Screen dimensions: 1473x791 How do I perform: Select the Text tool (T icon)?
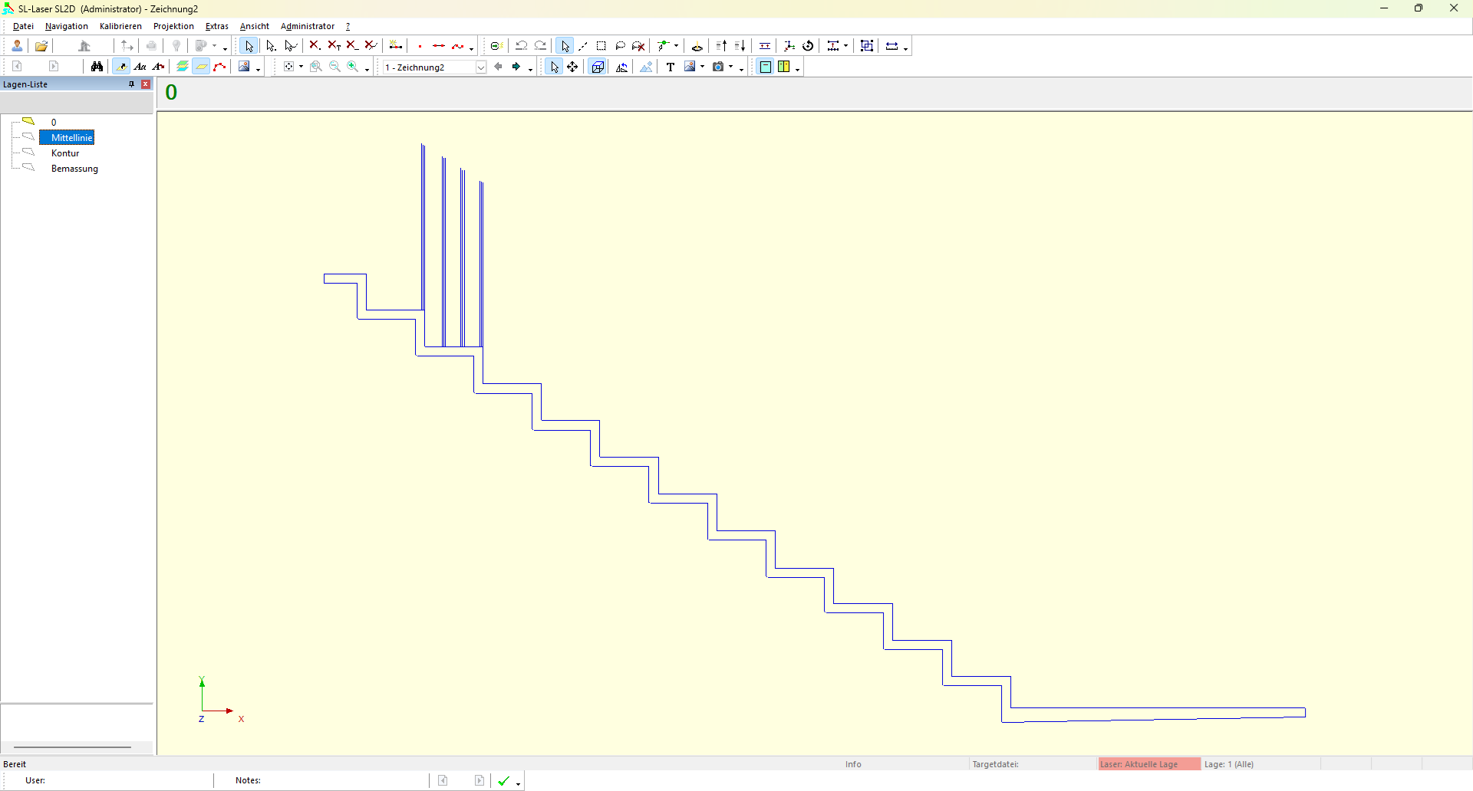coord(670,67)
